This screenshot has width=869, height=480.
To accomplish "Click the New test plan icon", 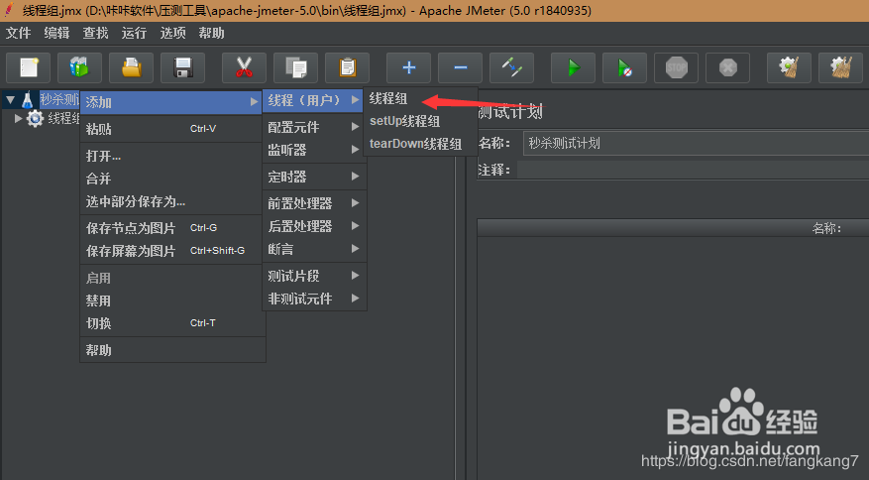I will tap(29, 67).
